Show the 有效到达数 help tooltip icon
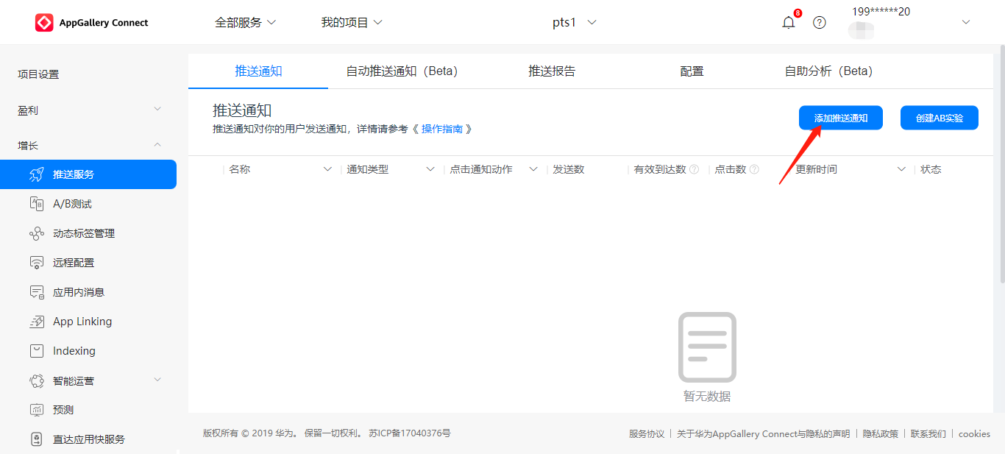This screenshot has width=1005, height=454. 694,169
